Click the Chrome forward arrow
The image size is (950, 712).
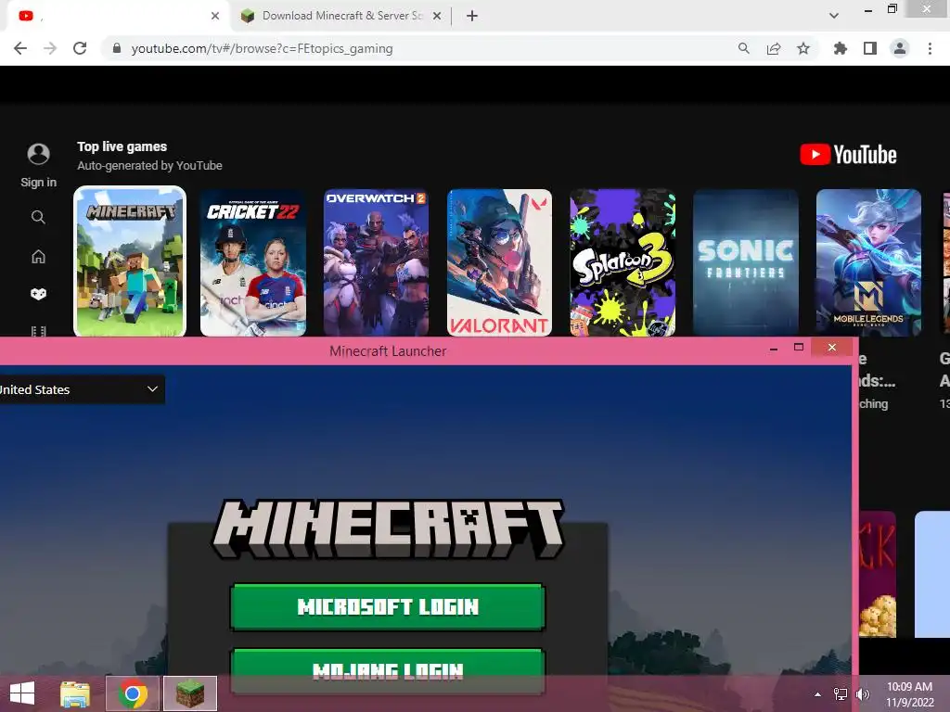pyautogui.click(x=50, y=48)
